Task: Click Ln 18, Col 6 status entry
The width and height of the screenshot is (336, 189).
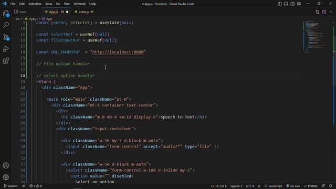Action: 218,186
